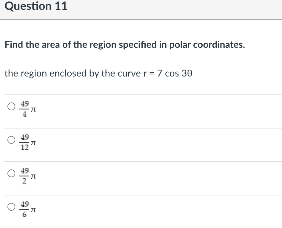Click the 49 over 2 fraction label
This screenshot has height=228, width=282.
24,176
